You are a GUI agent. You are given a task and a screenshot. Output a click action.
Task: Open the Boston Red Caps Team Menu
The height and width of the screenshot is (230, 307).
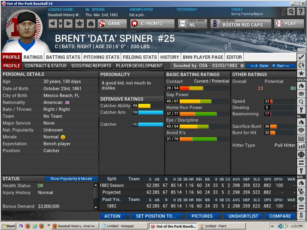(x=242, y=23)
